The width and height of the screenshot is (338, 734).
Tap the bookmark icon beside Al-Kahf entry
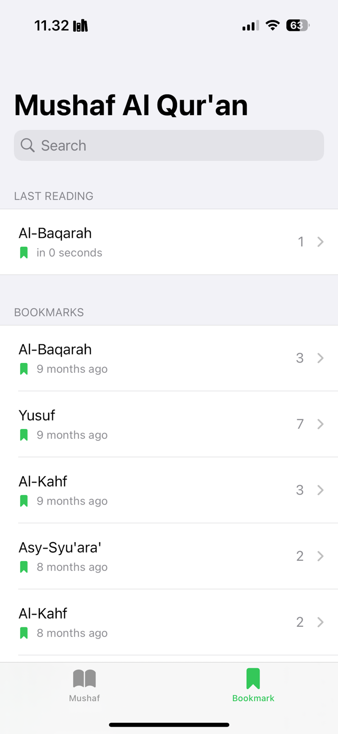(23, 501)
